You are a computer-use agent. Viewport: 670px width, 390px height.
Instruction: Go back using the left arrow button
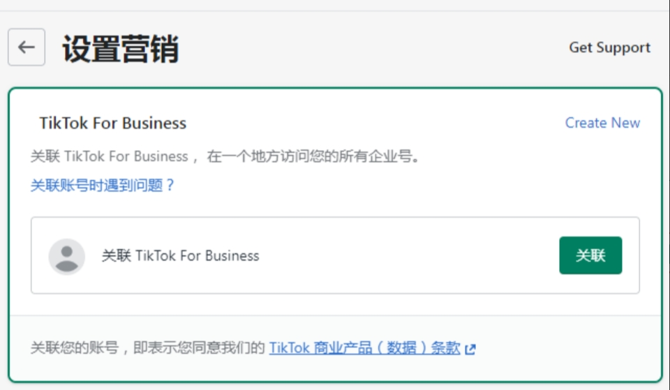27,47
